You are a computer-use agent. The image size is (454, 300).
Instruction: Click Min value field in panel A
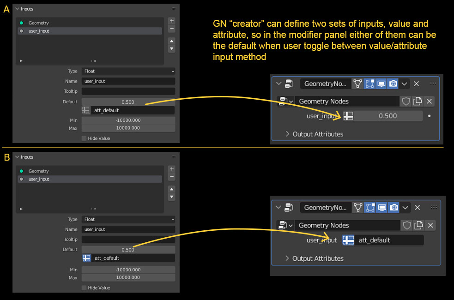pyautogui.click(x=128, y=120)
